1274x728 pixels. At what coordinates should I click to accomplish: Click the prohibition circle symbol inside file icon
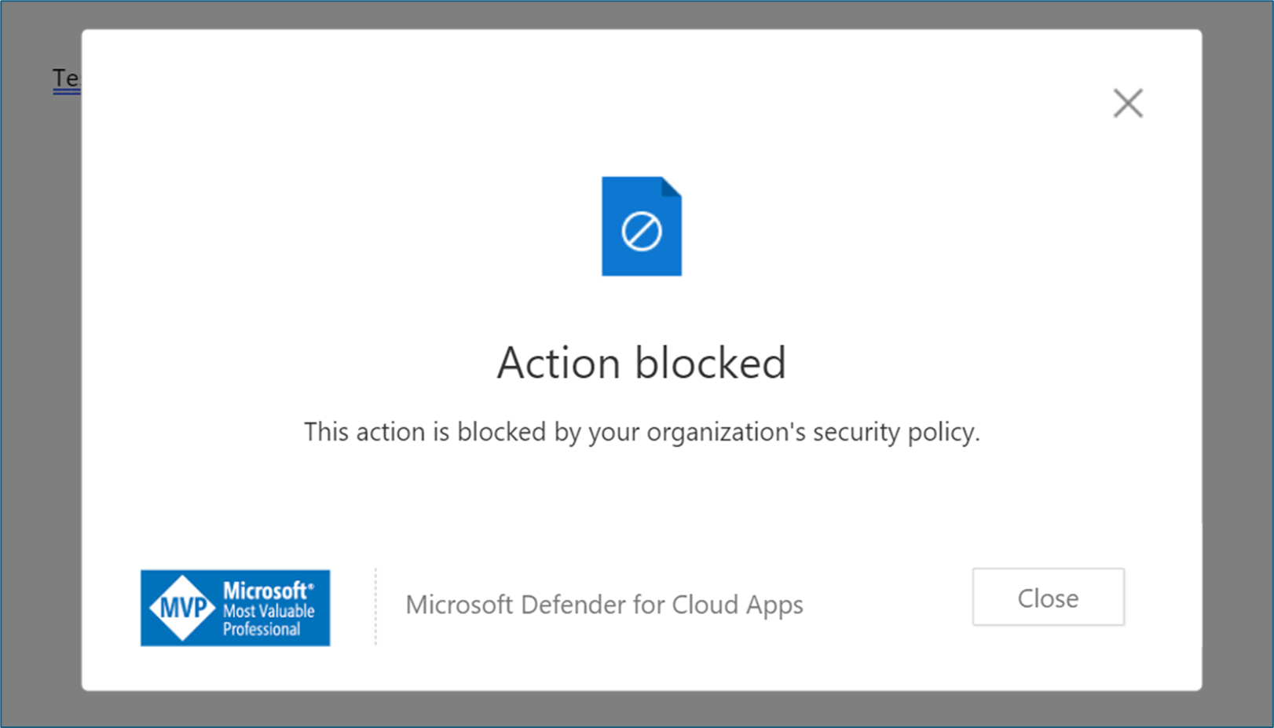pos(642,232)
